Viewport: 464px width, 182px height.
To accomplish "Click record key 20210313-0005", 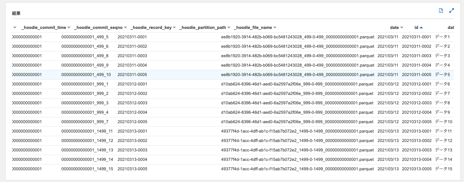I will (132, 169).
